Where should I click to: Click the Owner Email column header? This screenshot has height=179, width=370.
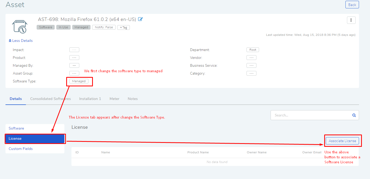[x=312, y=152]
